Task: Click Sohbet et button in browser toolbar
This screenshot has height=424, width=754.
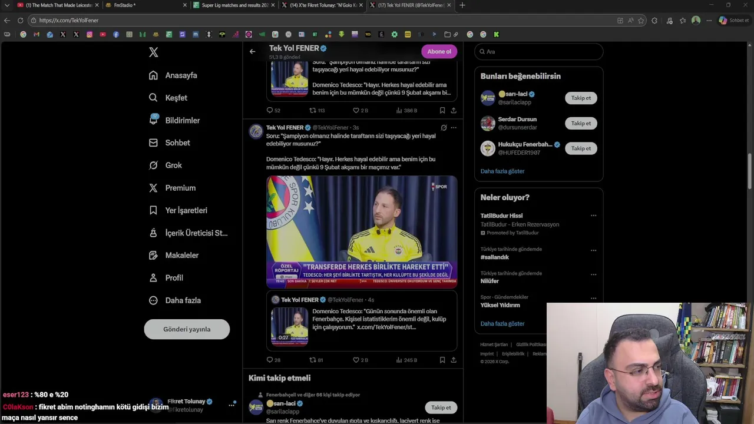Action: (733, 20)
